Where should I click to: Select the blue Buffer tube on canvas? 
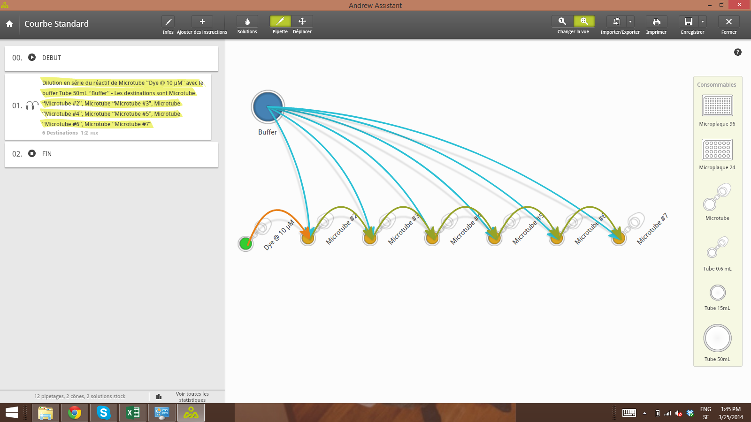click(x=268, y=106)
